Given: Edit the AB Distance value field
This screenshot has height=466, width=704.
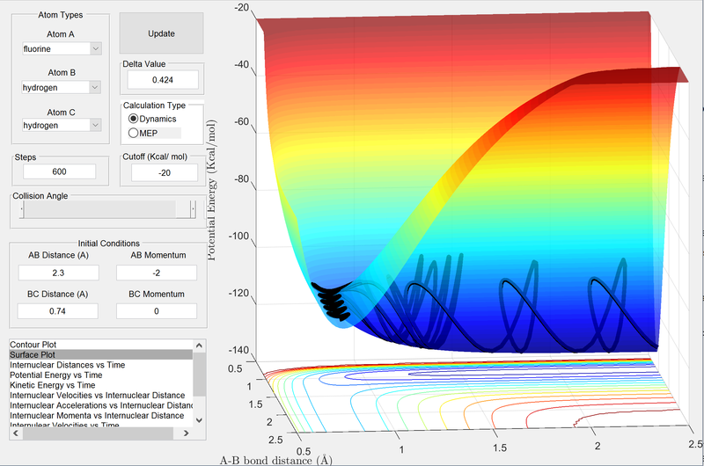Looking at the screenshot, I should click(x=61, y=273).
